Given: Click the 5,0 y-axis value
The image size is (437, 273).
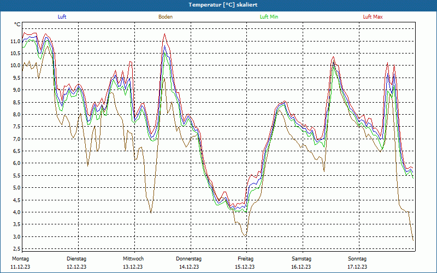Looking at the screenshot, I should [16, 188].
